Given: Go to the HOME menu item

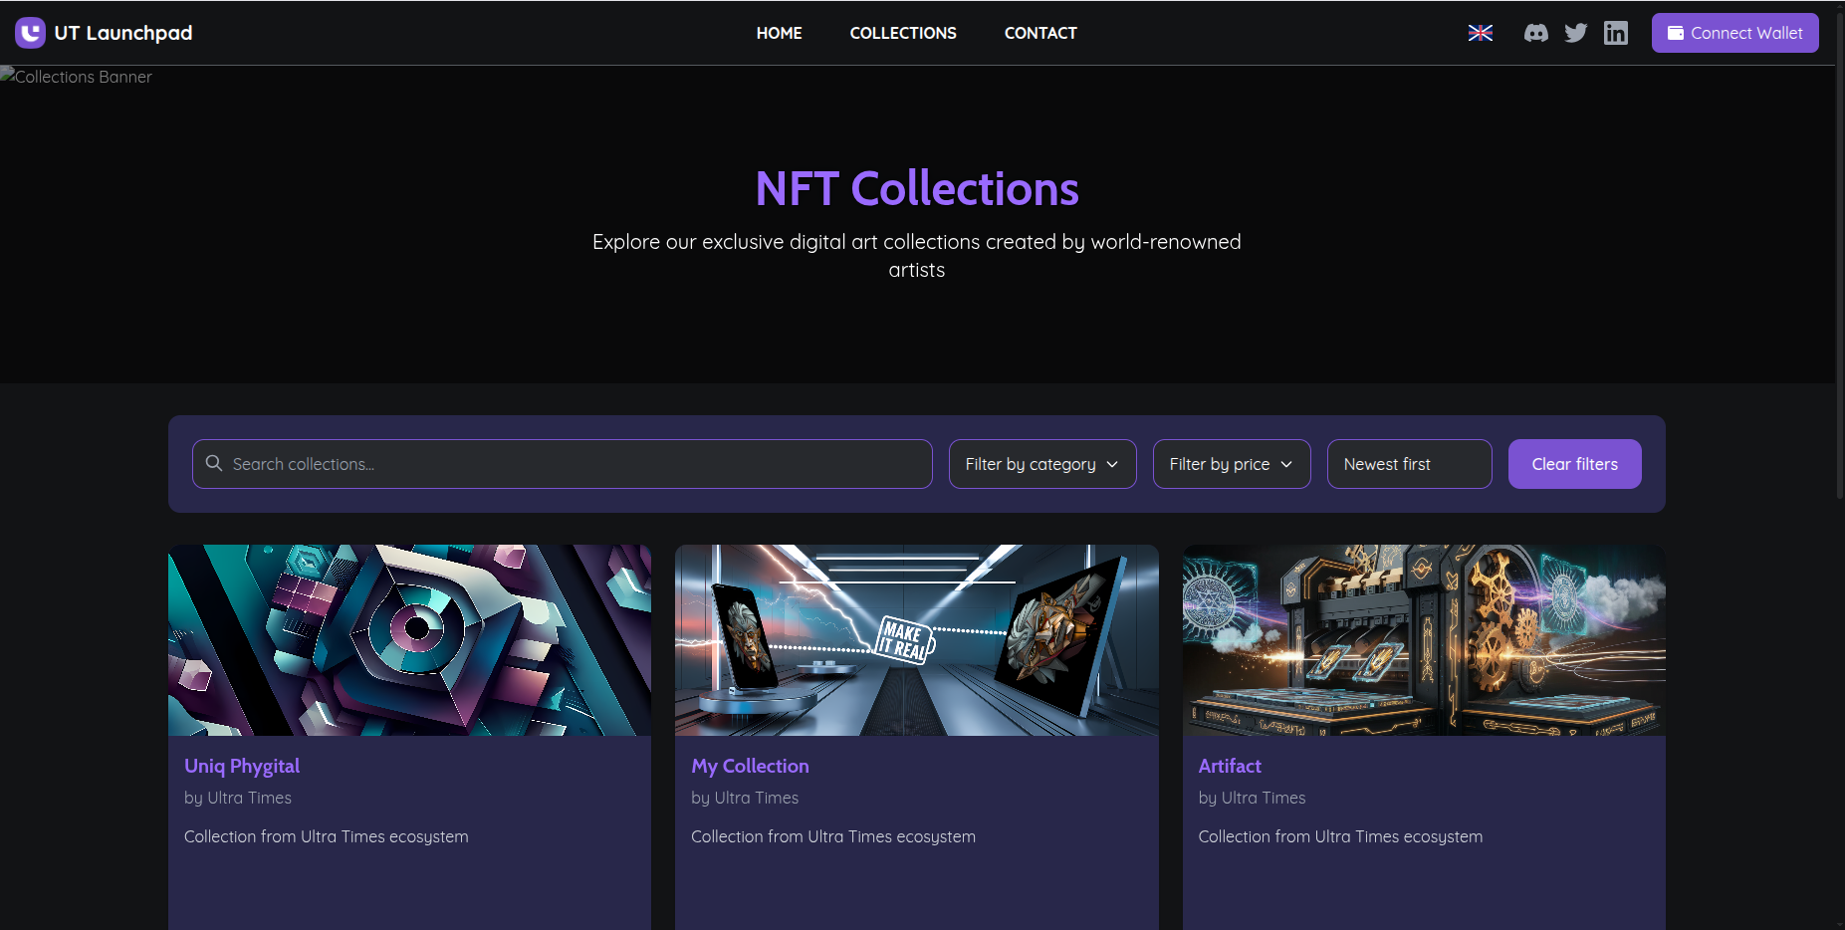Looking at the screenshot, I should (x=779, y=33).
